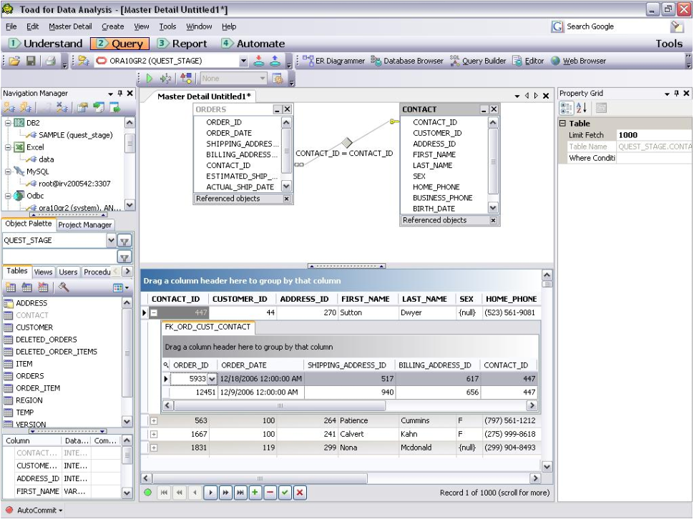694x519 pixels.
Task: Click ORDERS table field list scrollbar down arrow
Action: [286, 187]
